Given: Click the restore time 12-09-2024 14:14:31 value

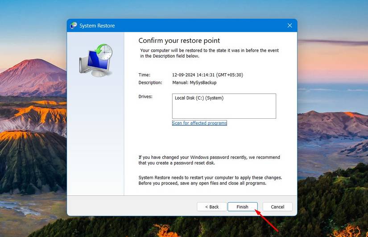Looking at the screenshot, I should pyautogui.click(x=207, y=75).
